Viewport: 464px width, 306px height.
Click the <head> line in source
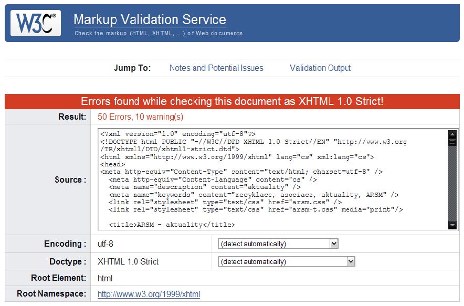coord(112,164)
